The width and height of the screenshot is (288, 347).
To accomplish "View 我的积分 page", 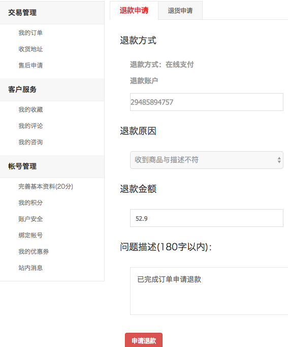I will [x=30, y=203].
